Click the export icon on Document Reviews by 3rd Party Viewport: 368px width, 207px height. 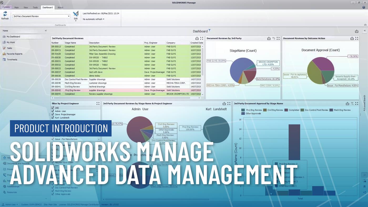pyautogui.click(x=269, y=38)
